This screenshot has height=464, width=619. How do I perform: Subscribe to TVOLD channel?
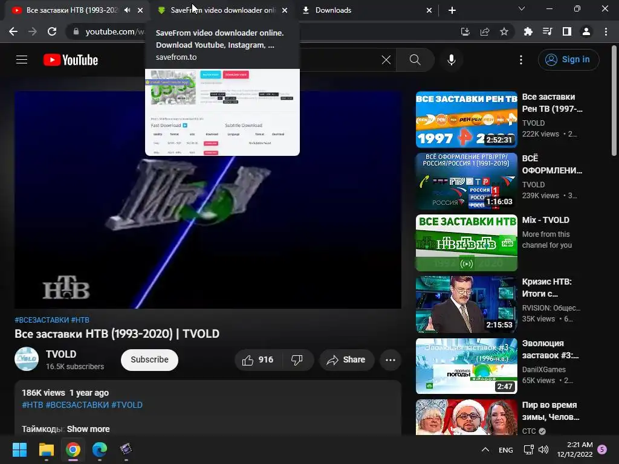(150, 360)
